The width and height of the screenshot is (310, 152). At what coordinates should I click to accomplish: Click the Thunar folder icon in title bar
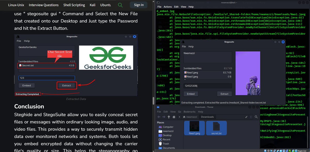pos(158,107)
